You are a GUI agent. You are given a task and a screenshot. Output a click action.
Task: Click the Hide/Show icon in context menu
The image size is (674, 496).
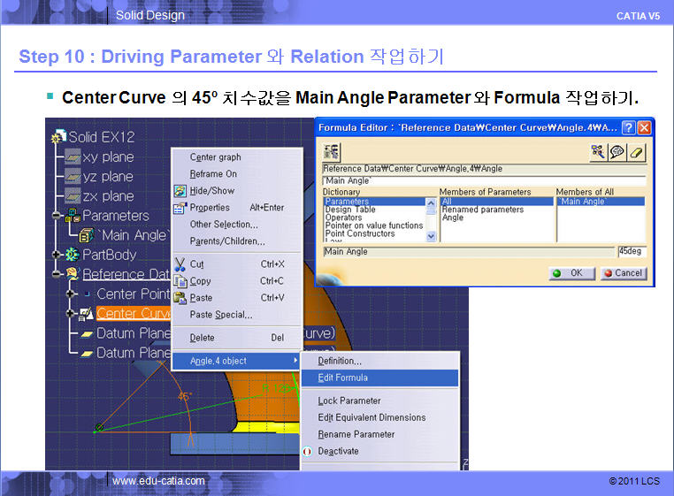pos(180,191)
